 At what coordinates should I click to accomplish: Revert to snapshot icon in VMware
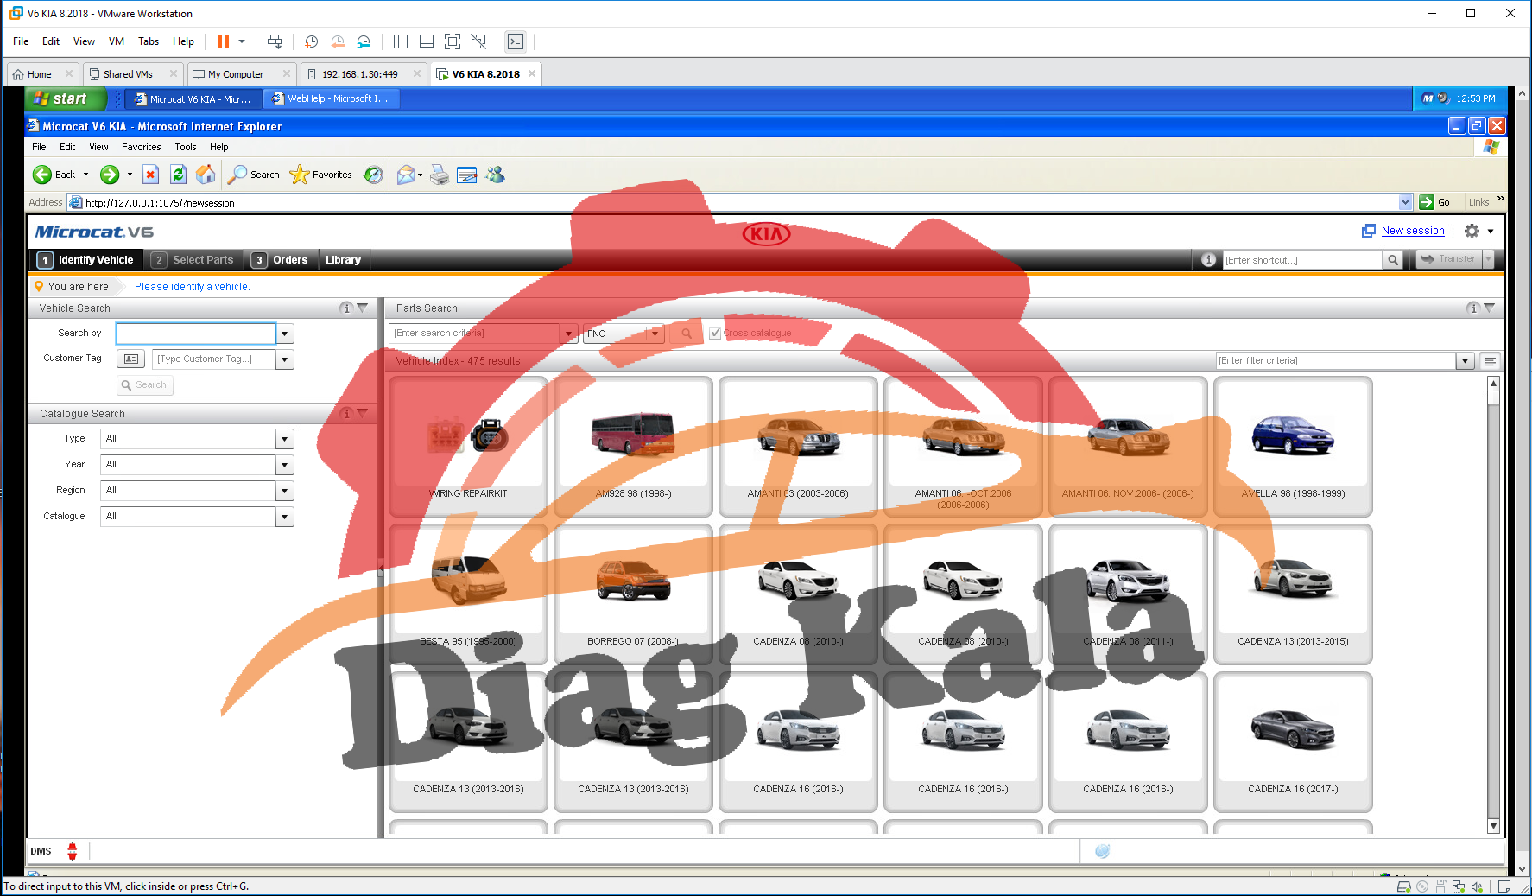(x=338, y=41)
